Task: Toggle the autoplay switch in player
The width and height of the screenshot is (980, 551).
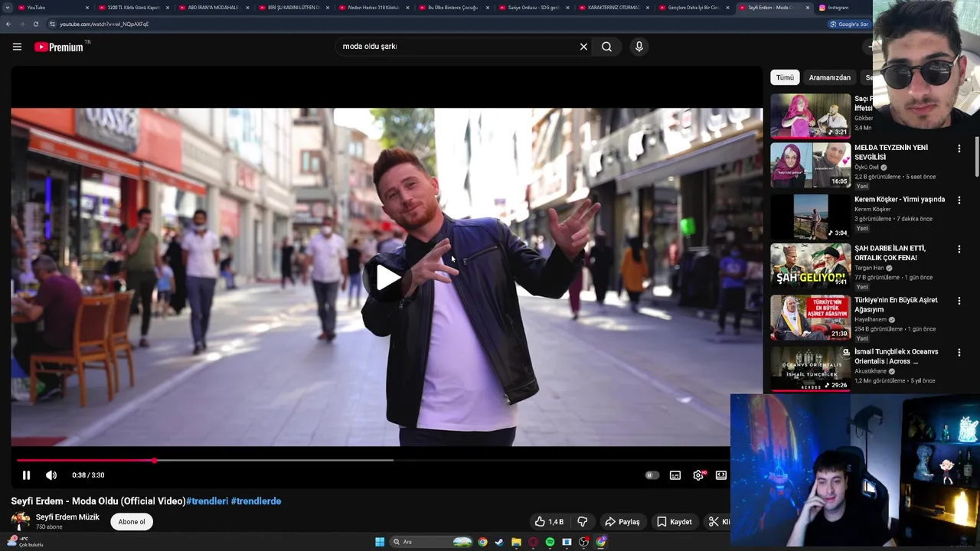Action: click(x=652, y=475)
